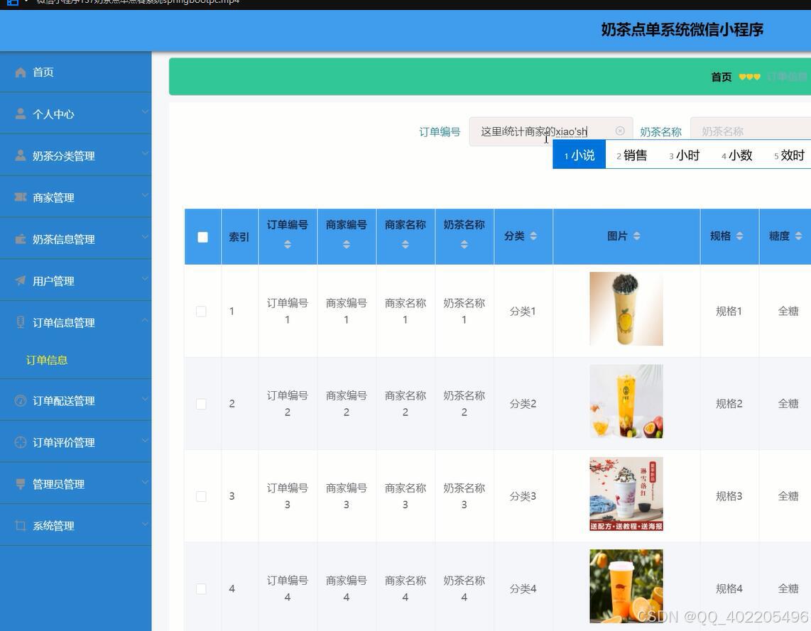Switch to the 销售 tab
Screen dimensions: 811x631
click(631, 155)
